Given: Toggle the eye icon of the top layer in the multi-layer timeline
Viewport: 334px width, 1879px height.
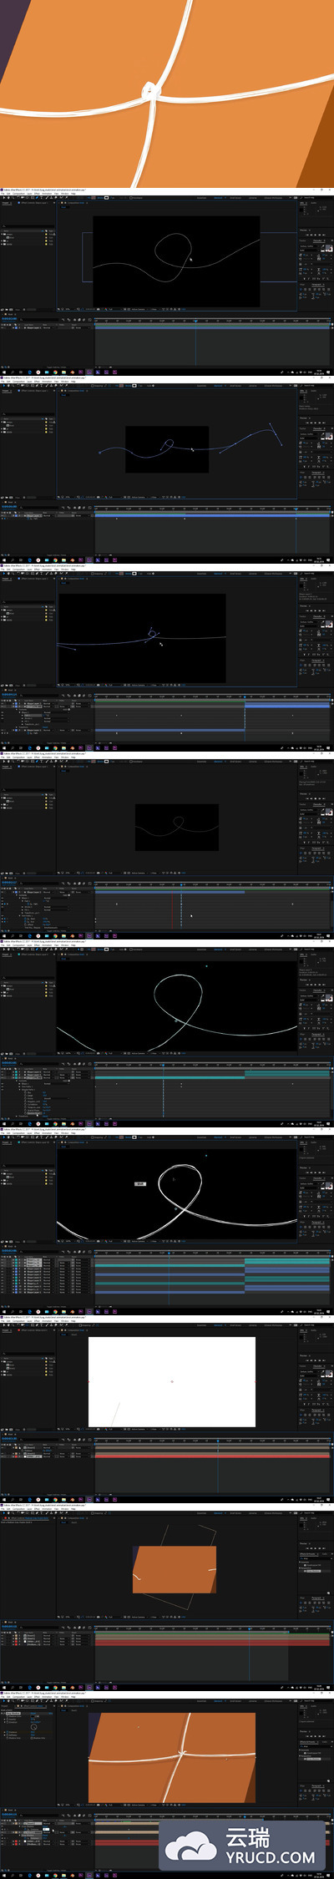Looking at the screenshot, I should (3, 1260).
